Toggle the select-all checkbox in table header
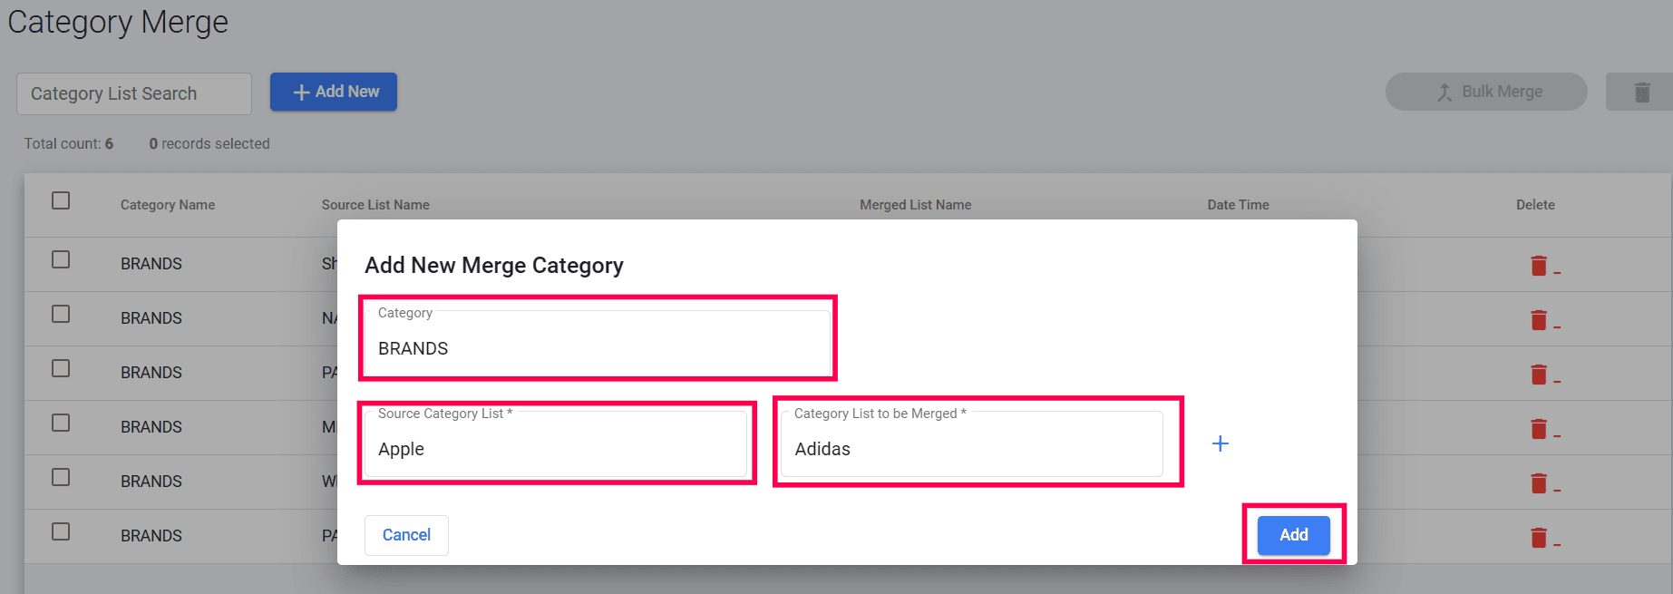The width and height of the screenshot is (1673, 594). pyautogui.click(x=61, y=200)
